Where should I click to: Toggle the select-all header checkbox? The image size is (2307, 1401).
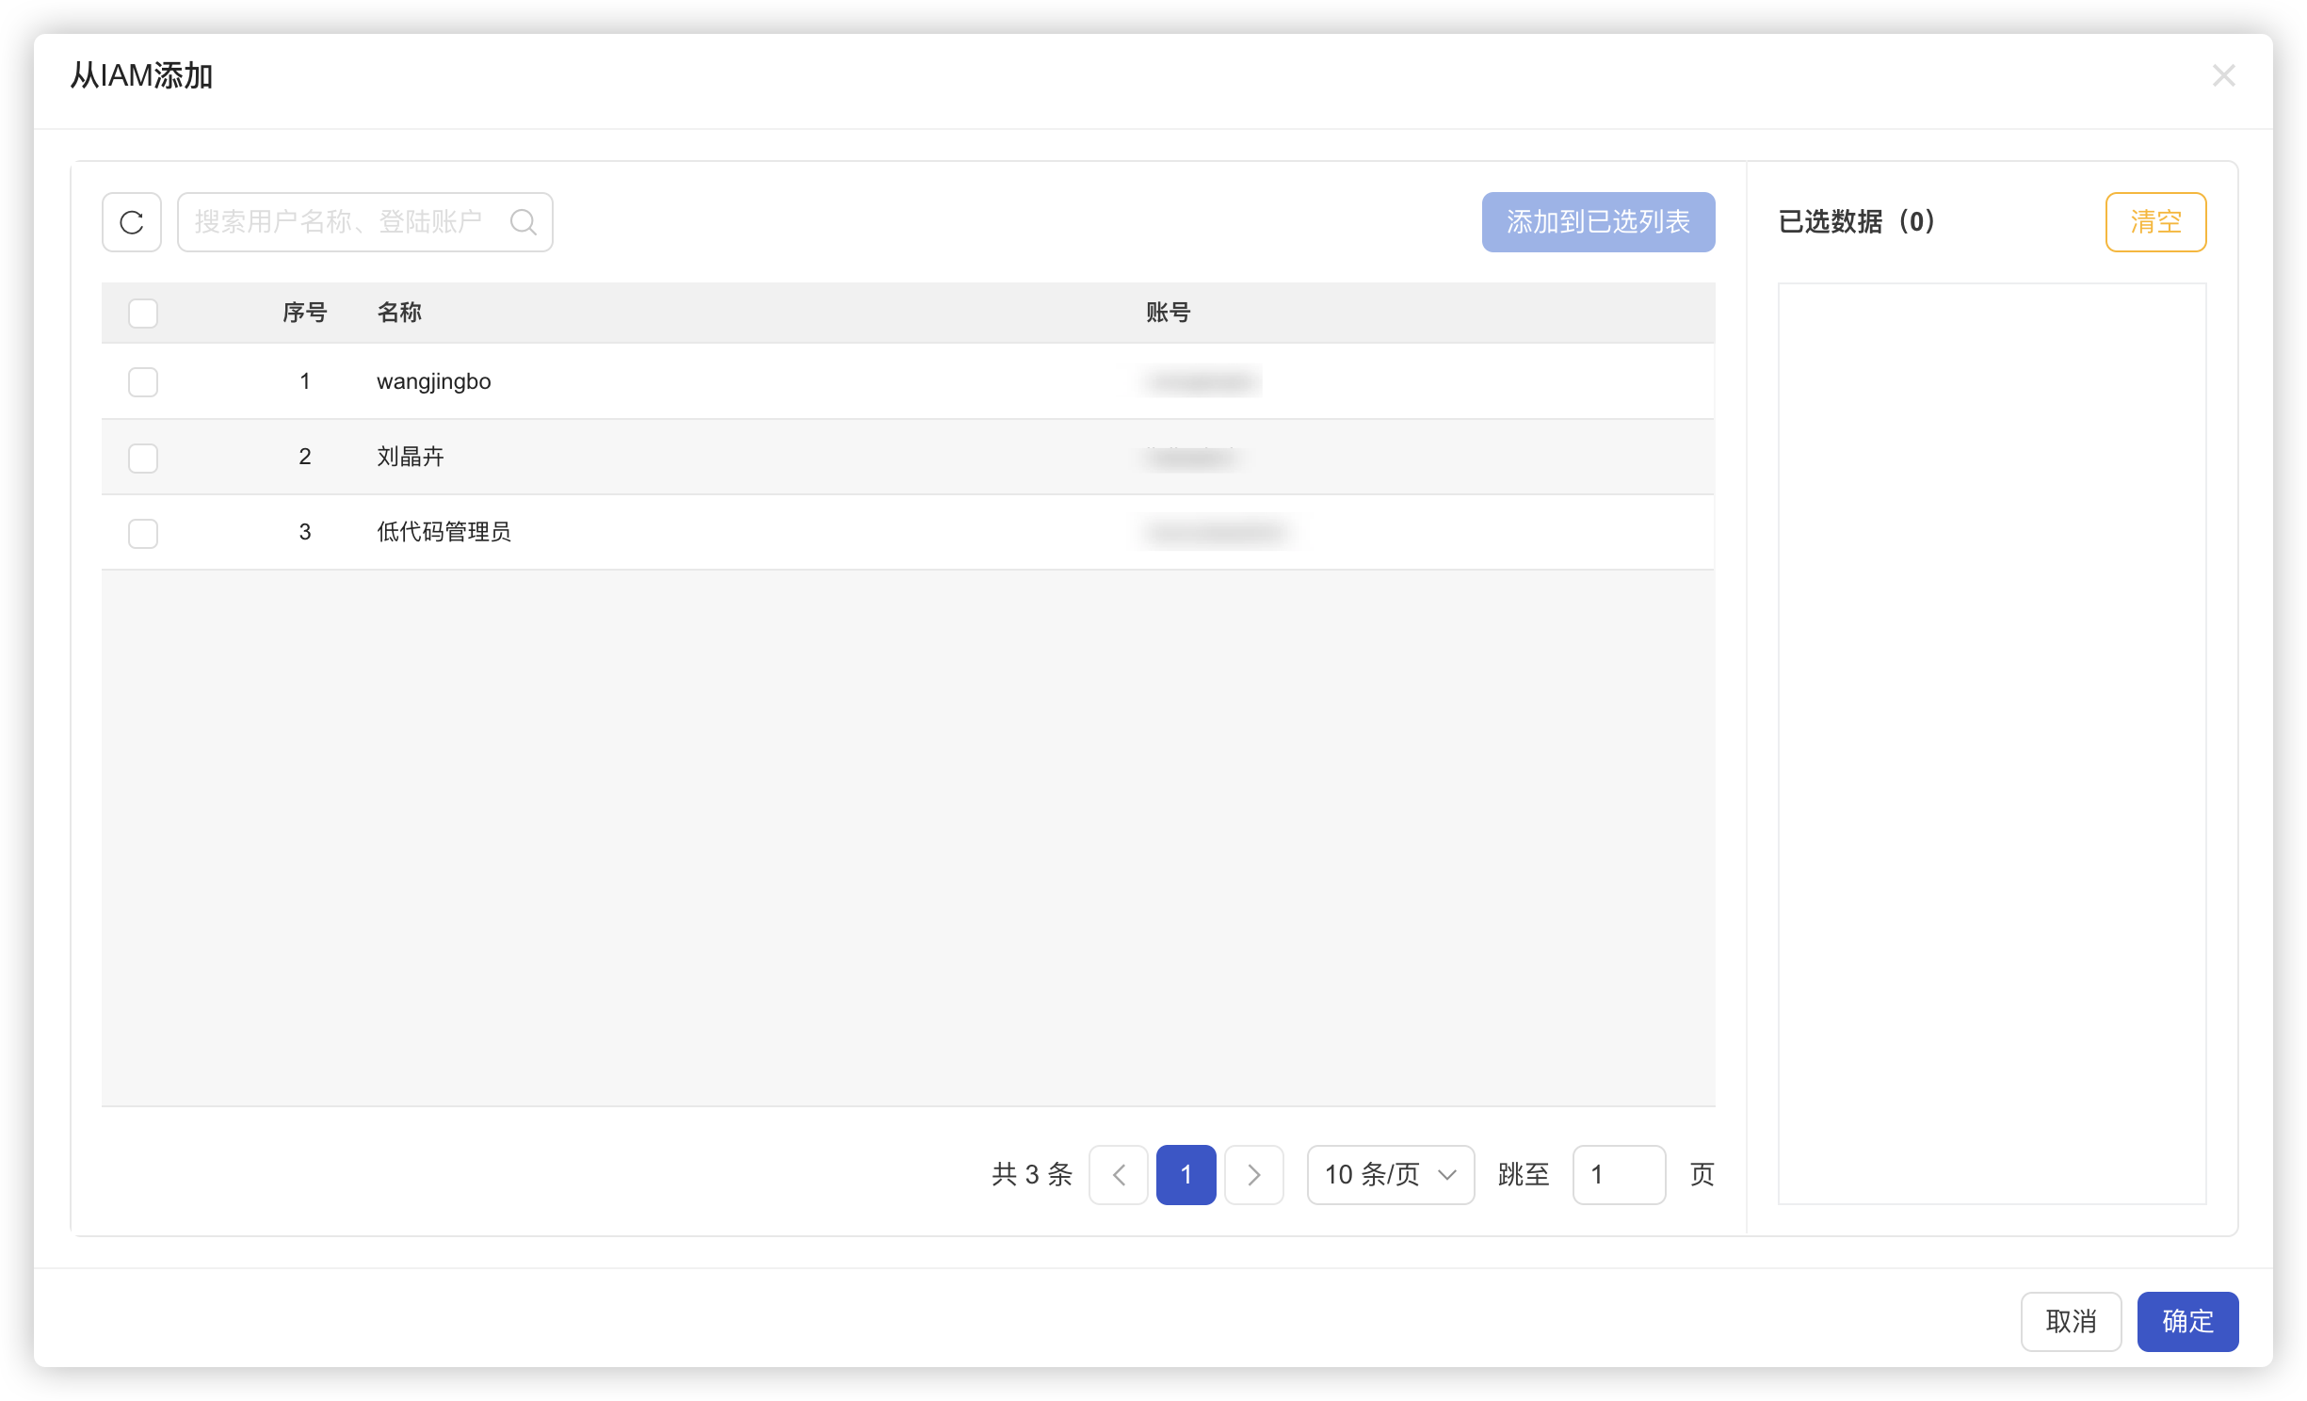[x=143, y=313]
